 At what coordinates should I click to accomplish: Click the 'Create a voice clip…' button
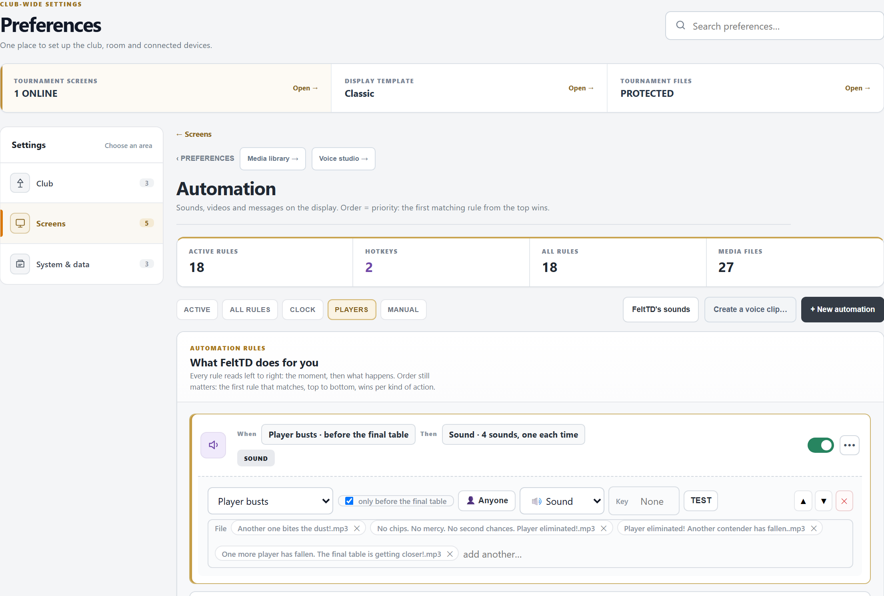[750, 309]
